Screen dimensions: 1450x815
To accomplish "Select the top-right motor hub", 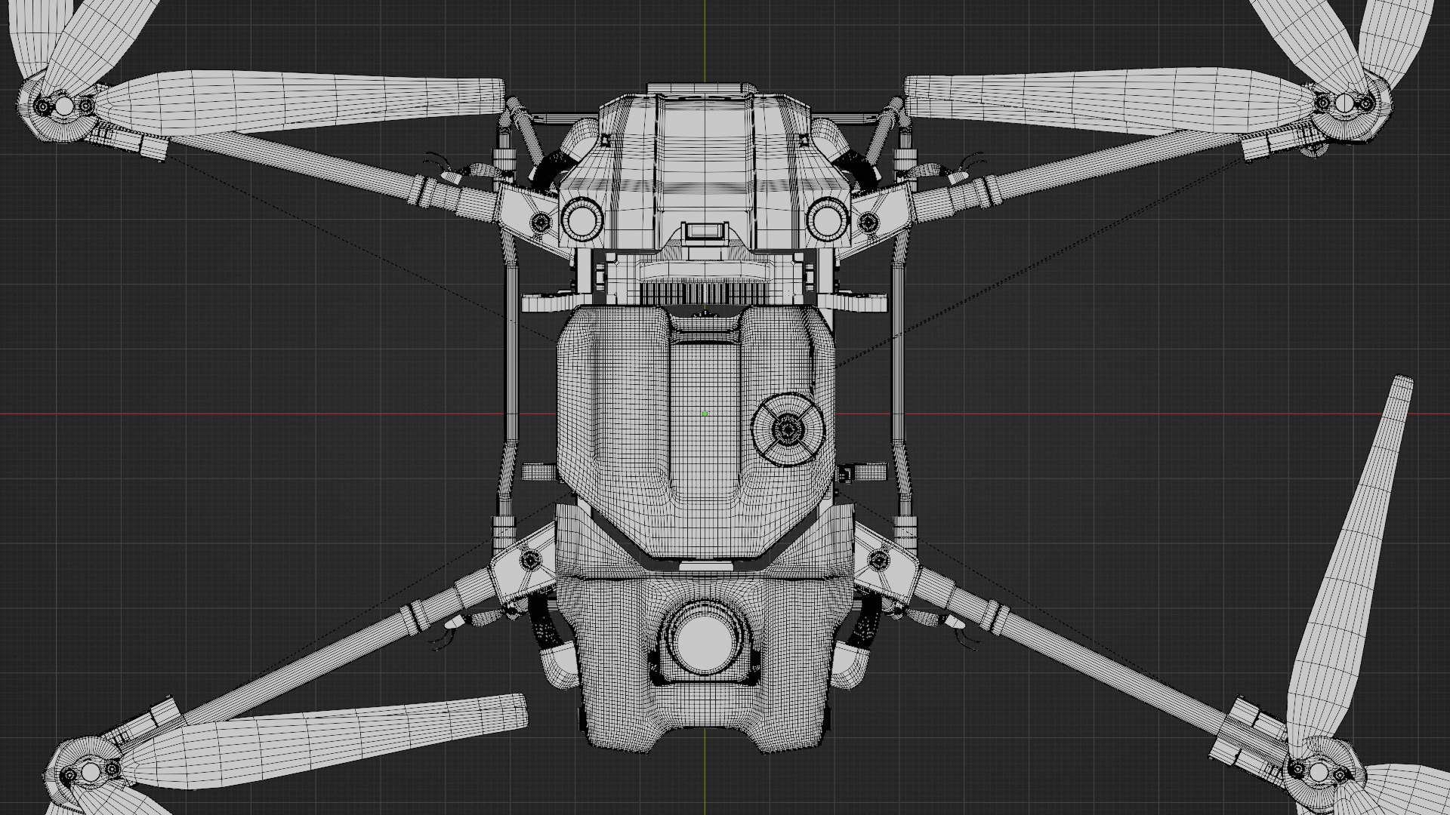I will (1344, 102).
